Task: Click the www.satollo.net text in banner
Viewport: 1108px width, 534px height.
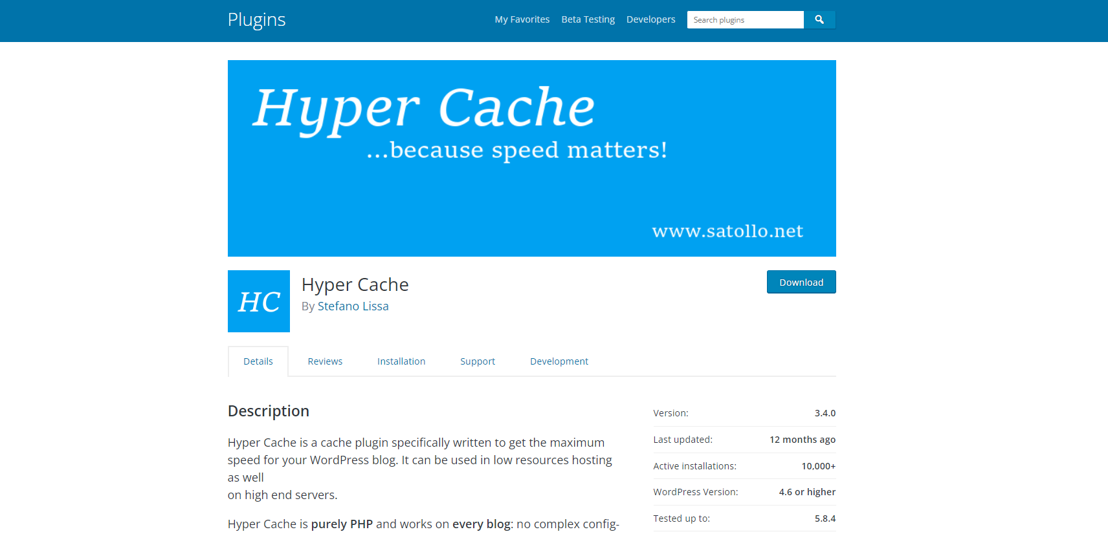Action: coord(727,231)
